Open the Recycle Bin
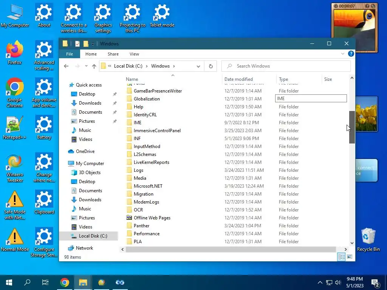387x290 pixels. 368,240
